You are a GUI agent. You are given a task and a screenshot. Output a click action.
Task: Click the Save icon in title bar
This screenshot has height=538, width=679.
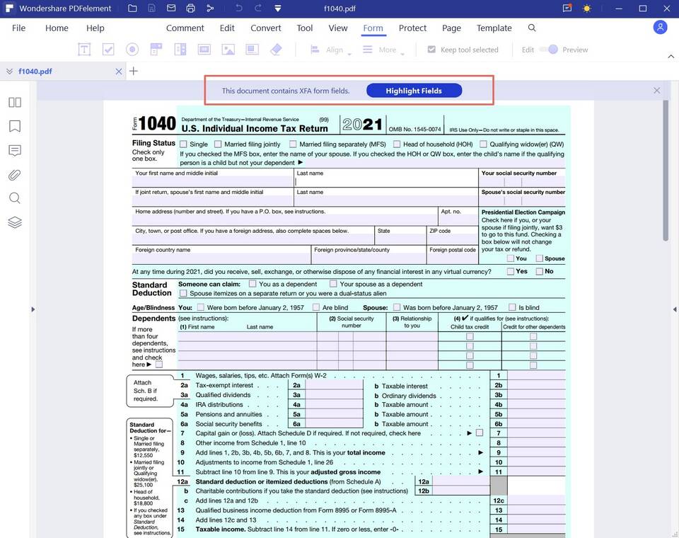coord(152,8)
